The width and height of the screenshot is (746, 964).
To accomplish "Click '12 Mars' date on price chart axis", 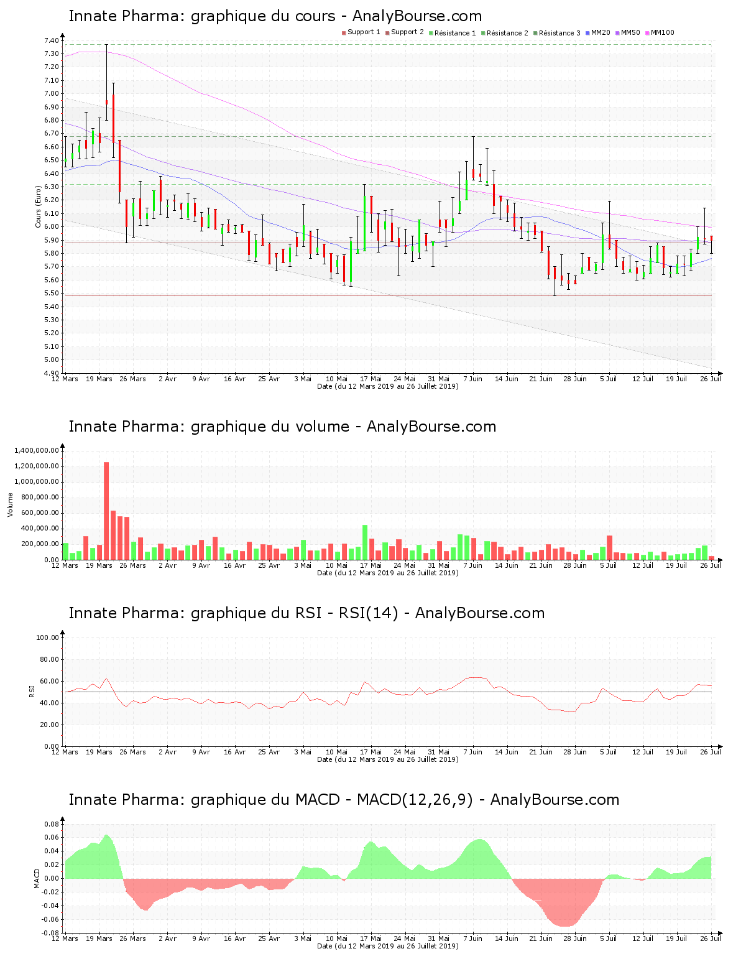I will [65, 379].
